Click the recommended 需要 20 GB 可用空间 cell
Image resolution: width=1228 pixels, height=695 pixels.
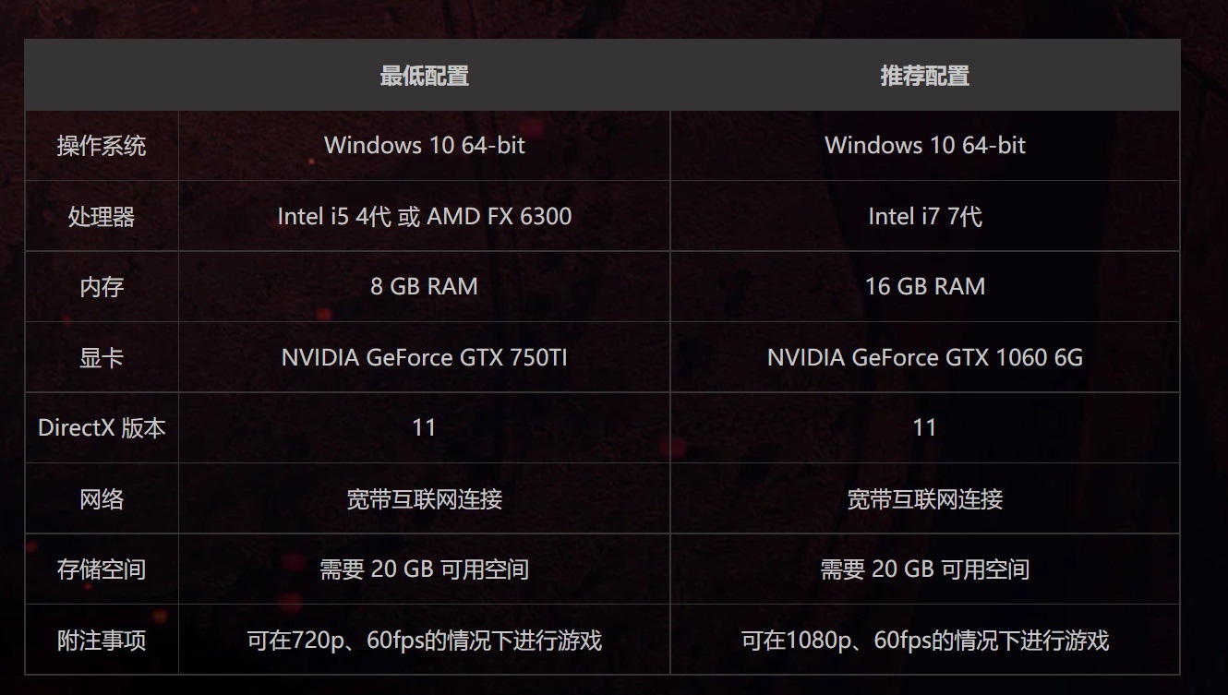[x=925, y=569]
